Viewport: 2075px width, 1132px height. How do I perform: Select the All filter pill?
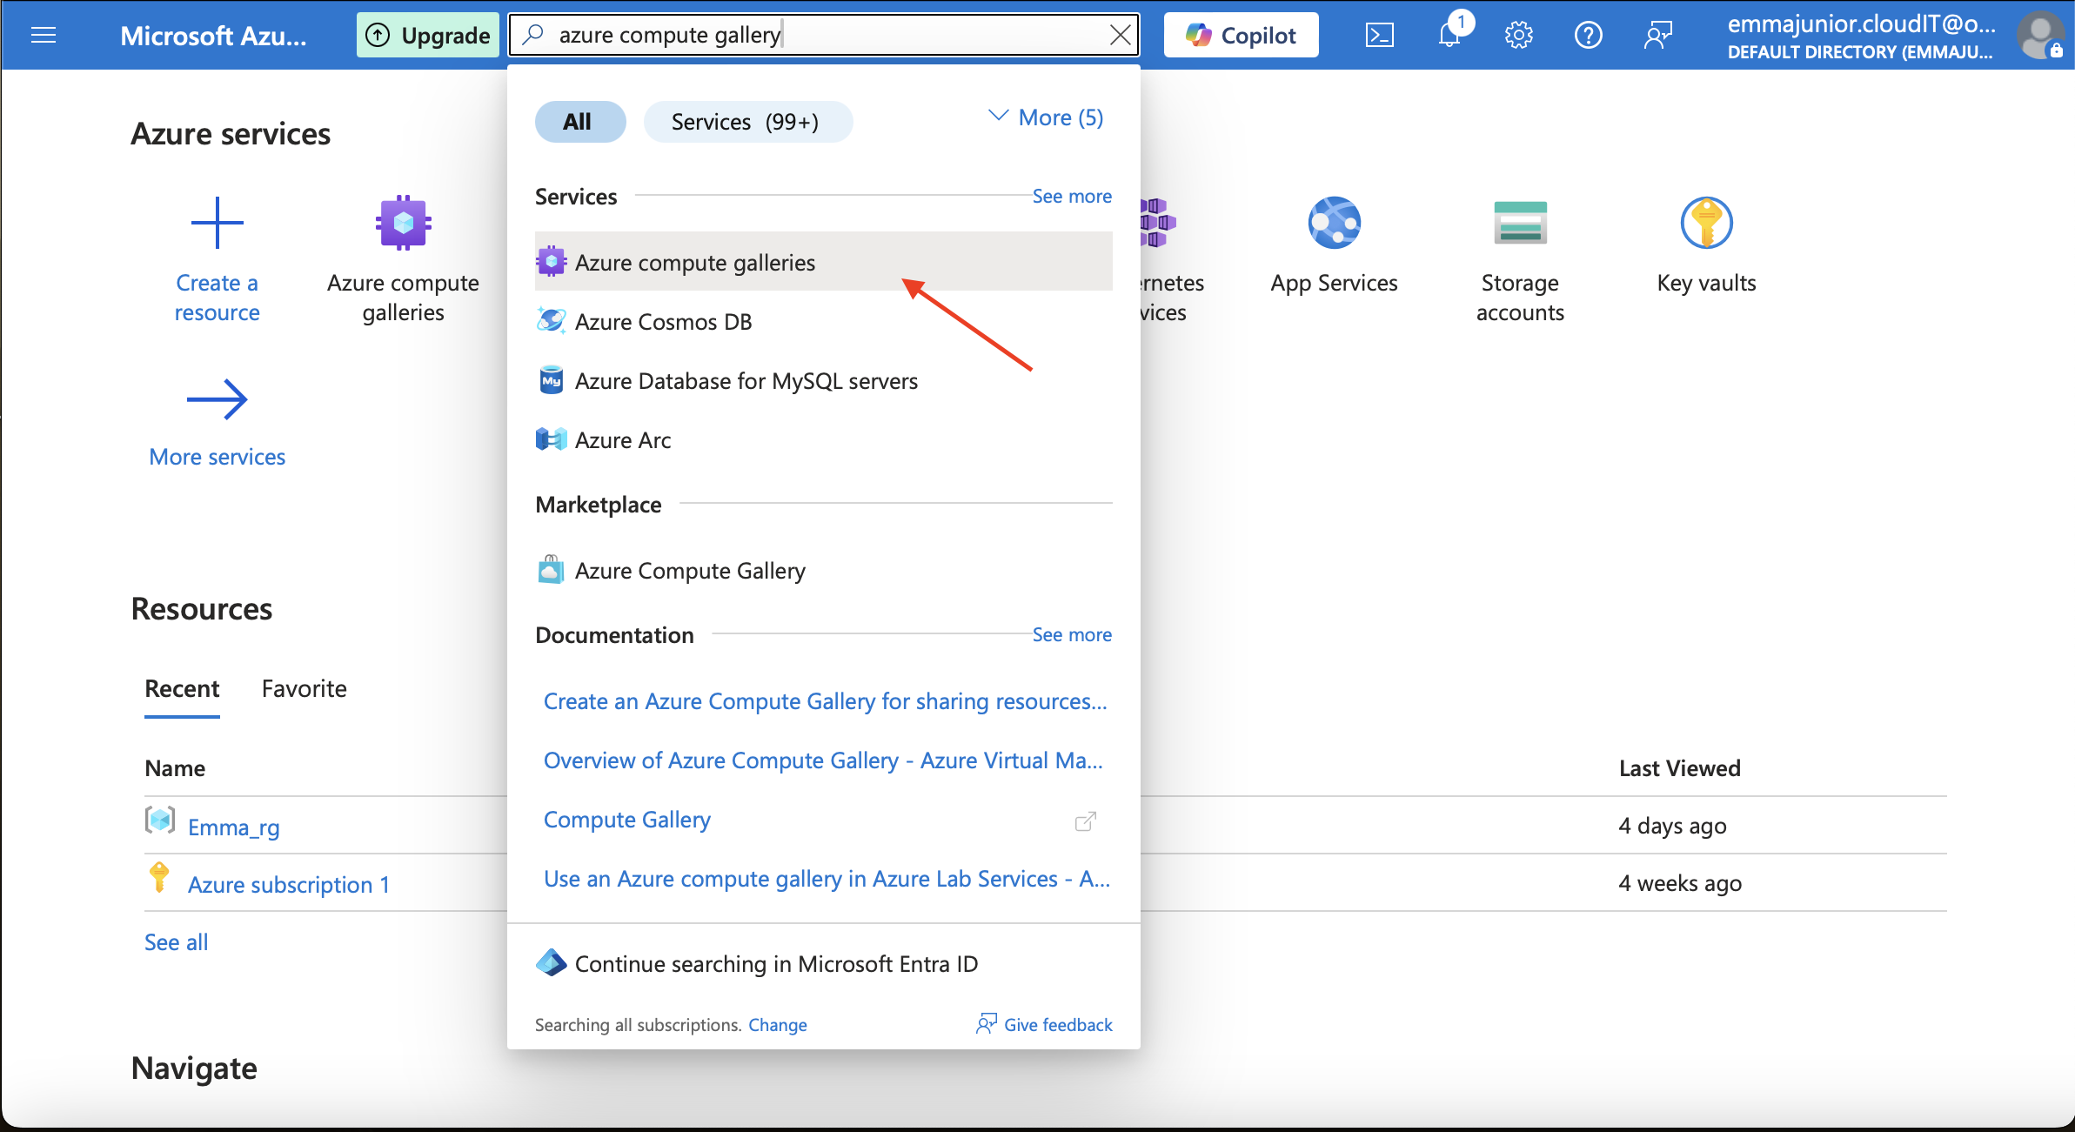(579, 122)
